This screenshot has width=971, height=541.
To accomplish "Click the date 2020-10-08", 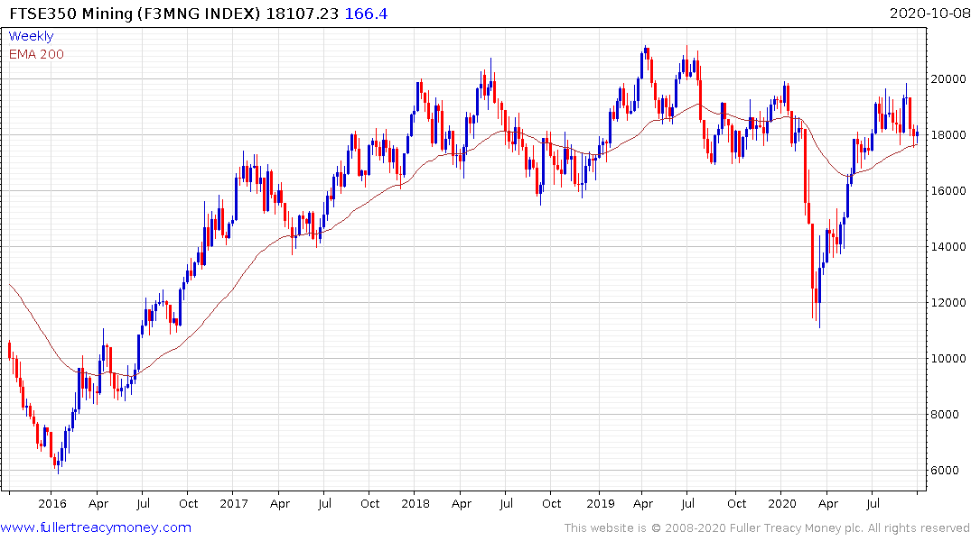I will [929, 14].
